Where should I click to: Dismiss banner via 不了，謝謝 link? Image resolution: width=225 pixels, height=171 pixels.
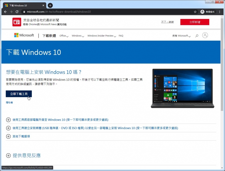(167, 22)
